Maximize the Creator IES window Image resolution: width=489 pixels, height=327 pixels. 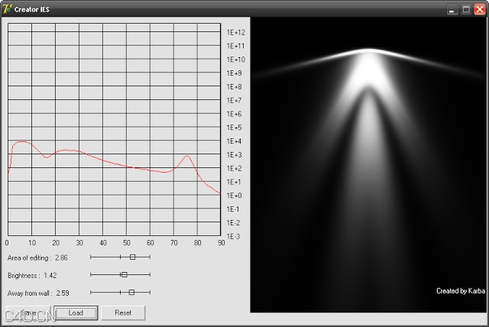466,9
